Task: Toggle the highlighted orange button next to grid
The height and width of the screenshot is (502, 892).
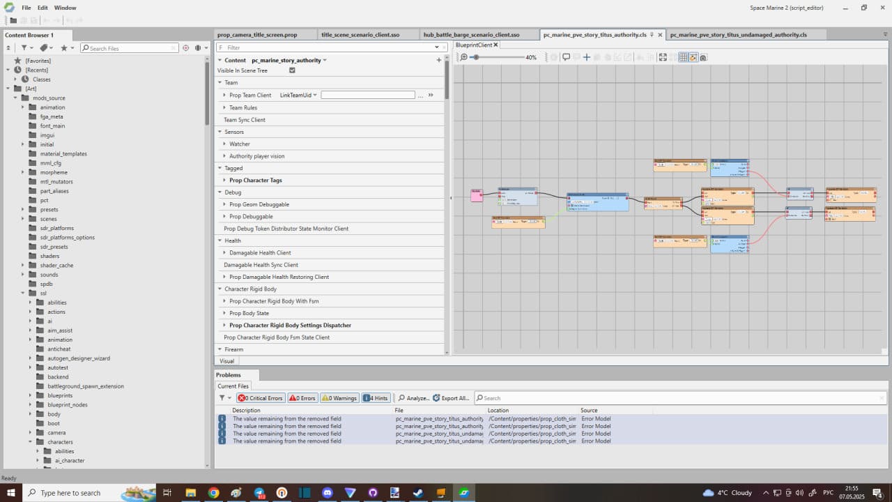Action: [x=693, y=57]
